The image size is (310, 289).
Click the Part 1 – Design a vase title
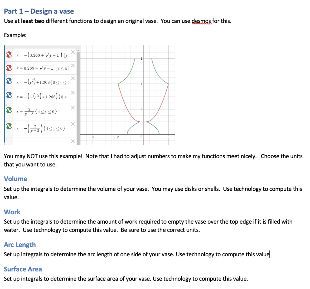(39, 11)
